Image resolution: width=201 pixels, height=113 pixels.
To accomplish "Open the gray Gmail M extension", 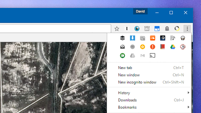I will pyautogui.click(x=142, y=55).
